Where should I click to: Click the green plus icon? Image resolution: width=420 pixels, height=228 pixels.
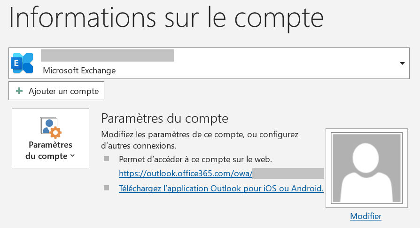click(x=19, y=91)
